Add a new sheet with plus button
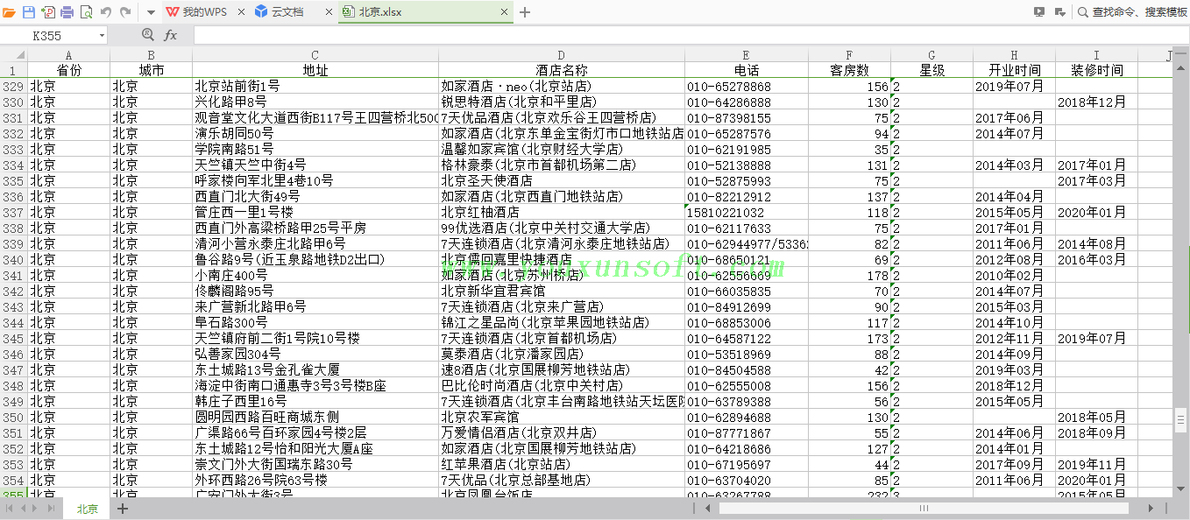 [123, 509]
